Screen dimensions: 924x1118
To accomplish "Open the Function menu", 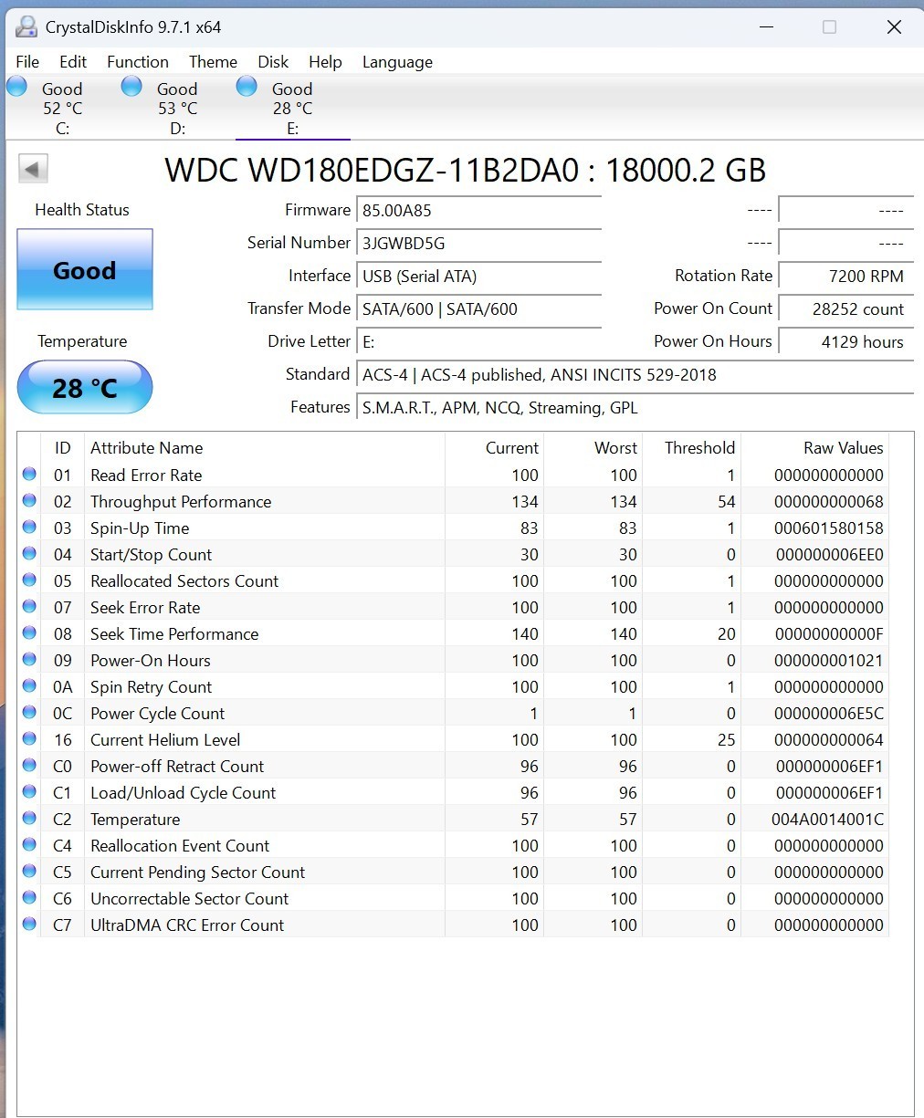I will (138, 62).
